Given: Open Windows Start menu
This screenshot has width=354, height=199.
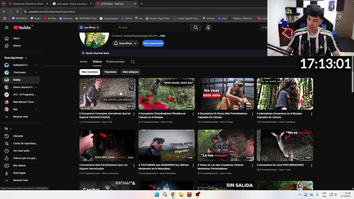Looking at the screenshot, I should (157, 195).
